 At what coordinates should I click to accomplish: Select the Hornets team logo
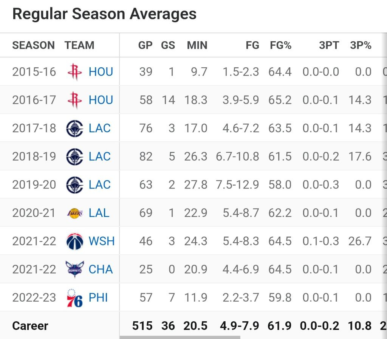coord(74,269)
